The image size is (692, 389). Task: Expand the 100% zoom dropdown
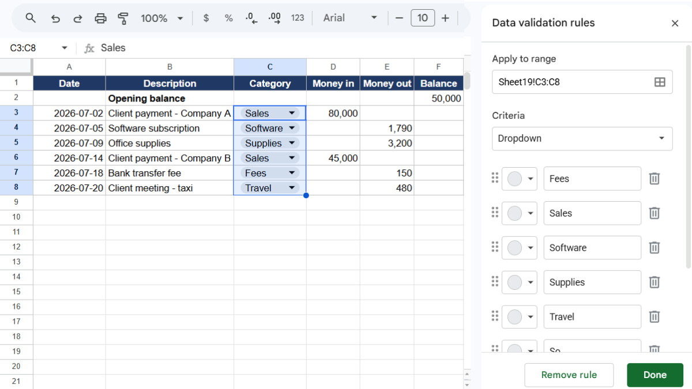click(162, 18)
